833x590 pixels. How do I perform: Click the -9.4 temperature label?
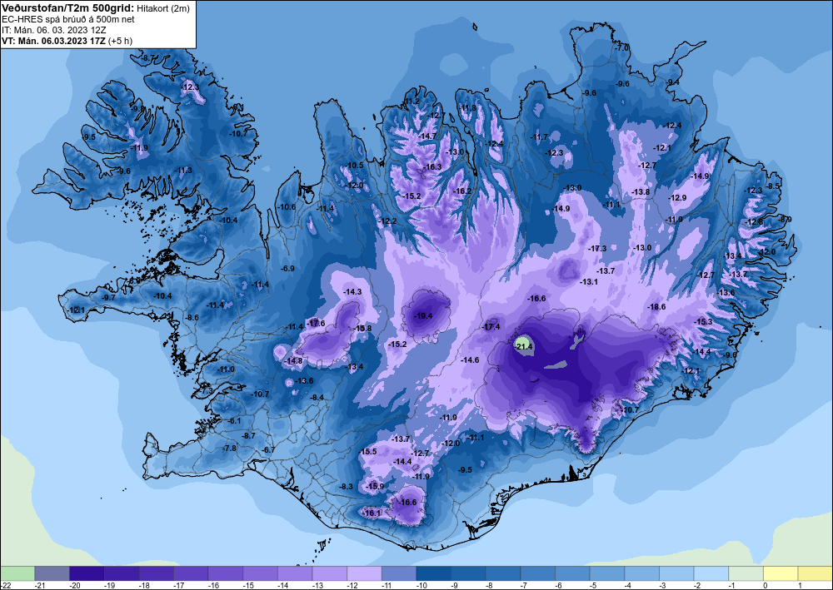pyautogui.click(x=673, y=82)
